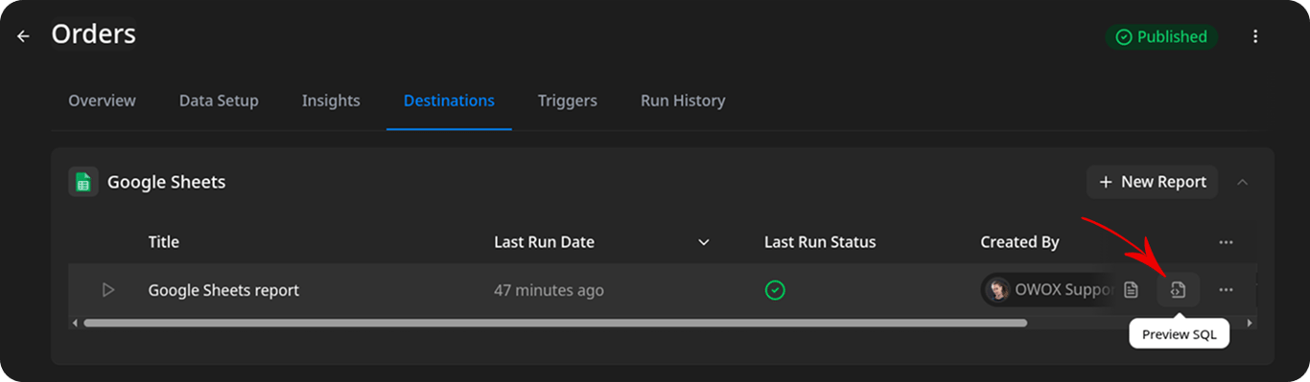1310x382 pixels.
Task: Open the Data Setup tab
Action: (219, 101)
